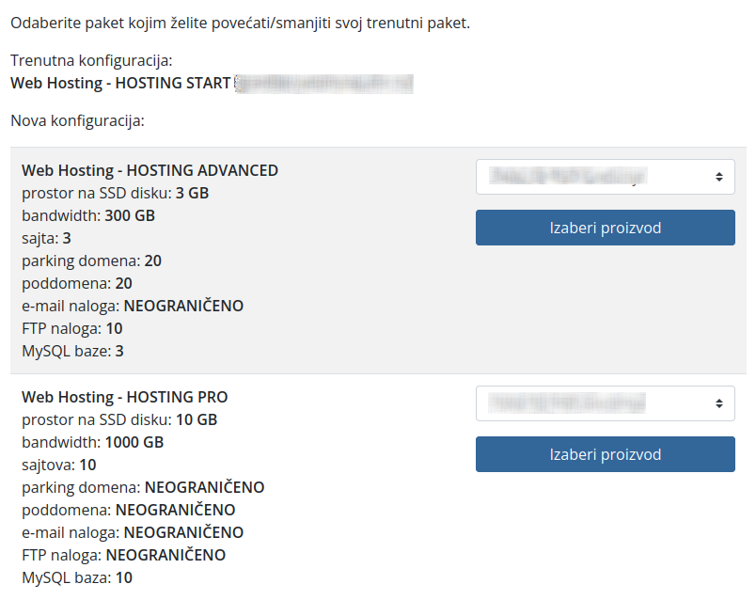Click Izaberi proizvod for HOSTING ADVANCED

pos(605,228)
